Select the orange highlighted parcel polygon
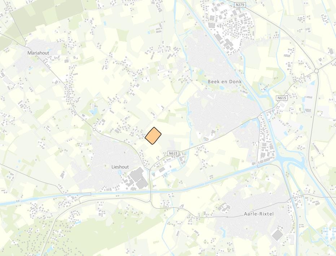336x256 pixels. 153,136
